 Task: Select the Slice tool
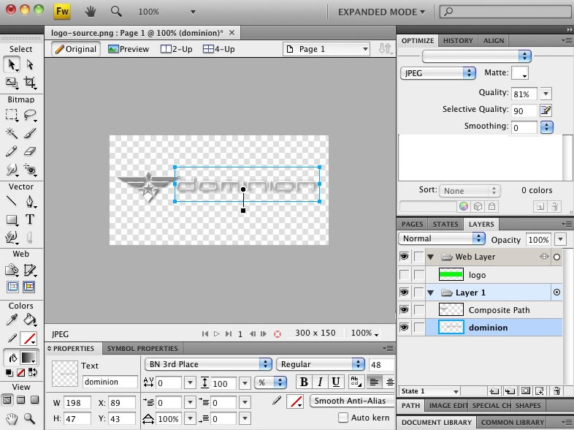tap(30, 270)
